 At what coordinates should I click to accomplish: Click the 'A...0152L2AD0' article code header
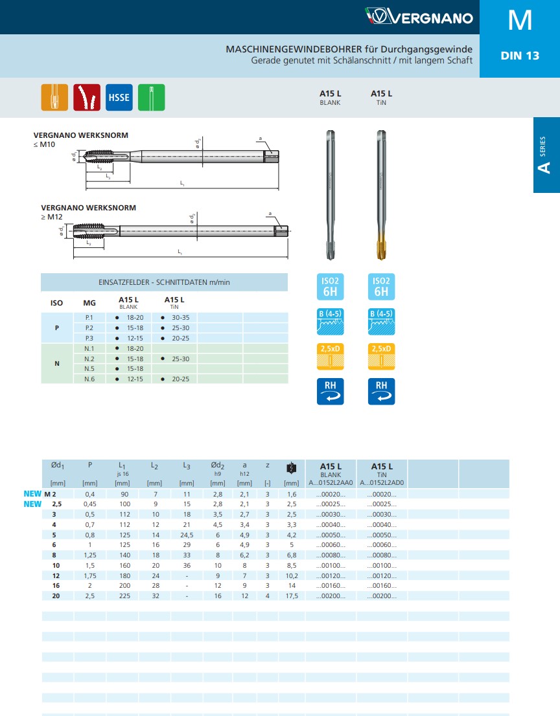pyautogui.click(x=382, y=483)
